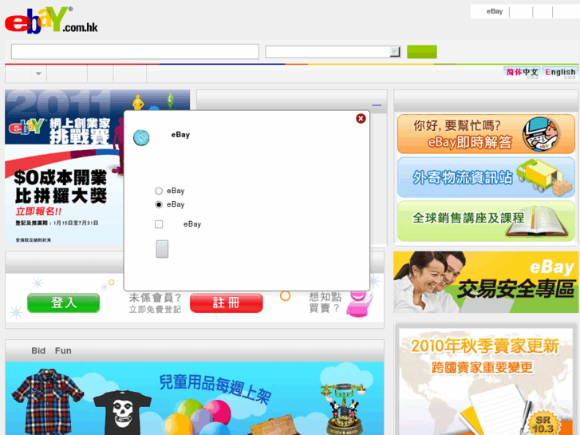Click the 想知點買賣 pink figure icon

point(359,304)
